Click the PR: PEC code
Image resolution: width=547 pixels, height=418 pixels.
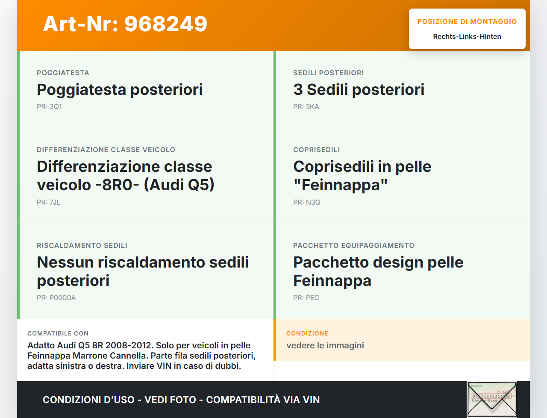[306, 297]
